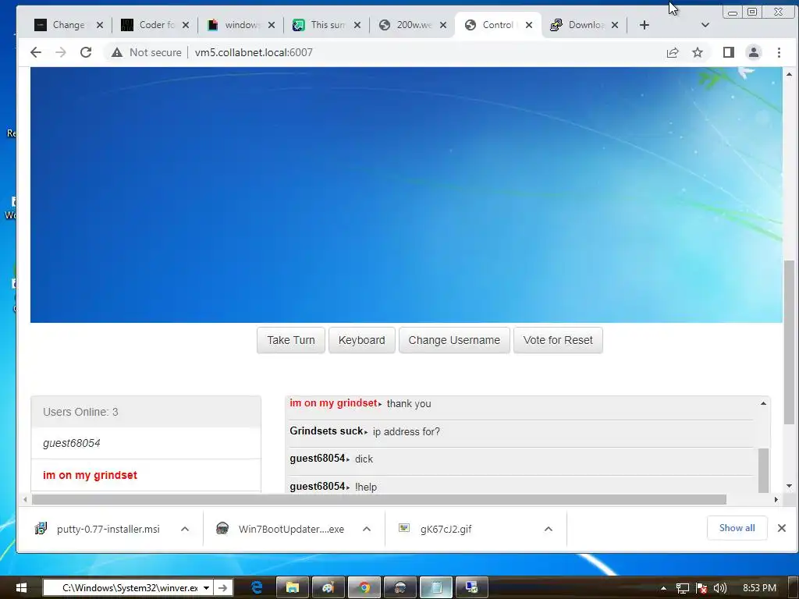Launch Edge from the taskbar
Screen dimensions: 799x599
click(x=257, y=588)
